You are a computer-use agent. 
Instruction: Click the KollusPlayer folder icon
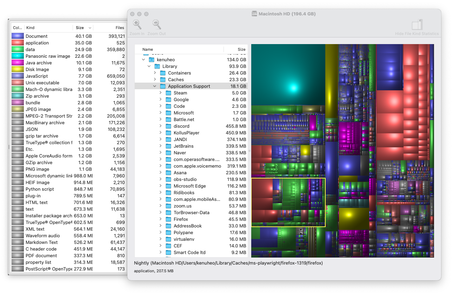pyautogui.click(x=168, y=133)
